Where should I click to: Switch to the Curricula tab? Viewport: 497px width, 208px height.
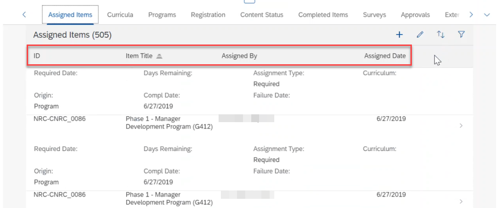point(120,15)
